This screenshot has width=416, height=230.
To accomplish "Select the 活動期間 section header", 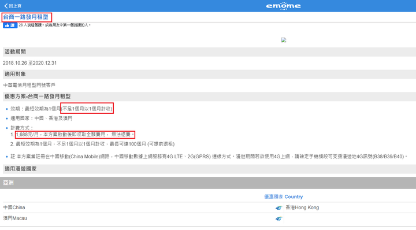I will (x=209, y=52).
